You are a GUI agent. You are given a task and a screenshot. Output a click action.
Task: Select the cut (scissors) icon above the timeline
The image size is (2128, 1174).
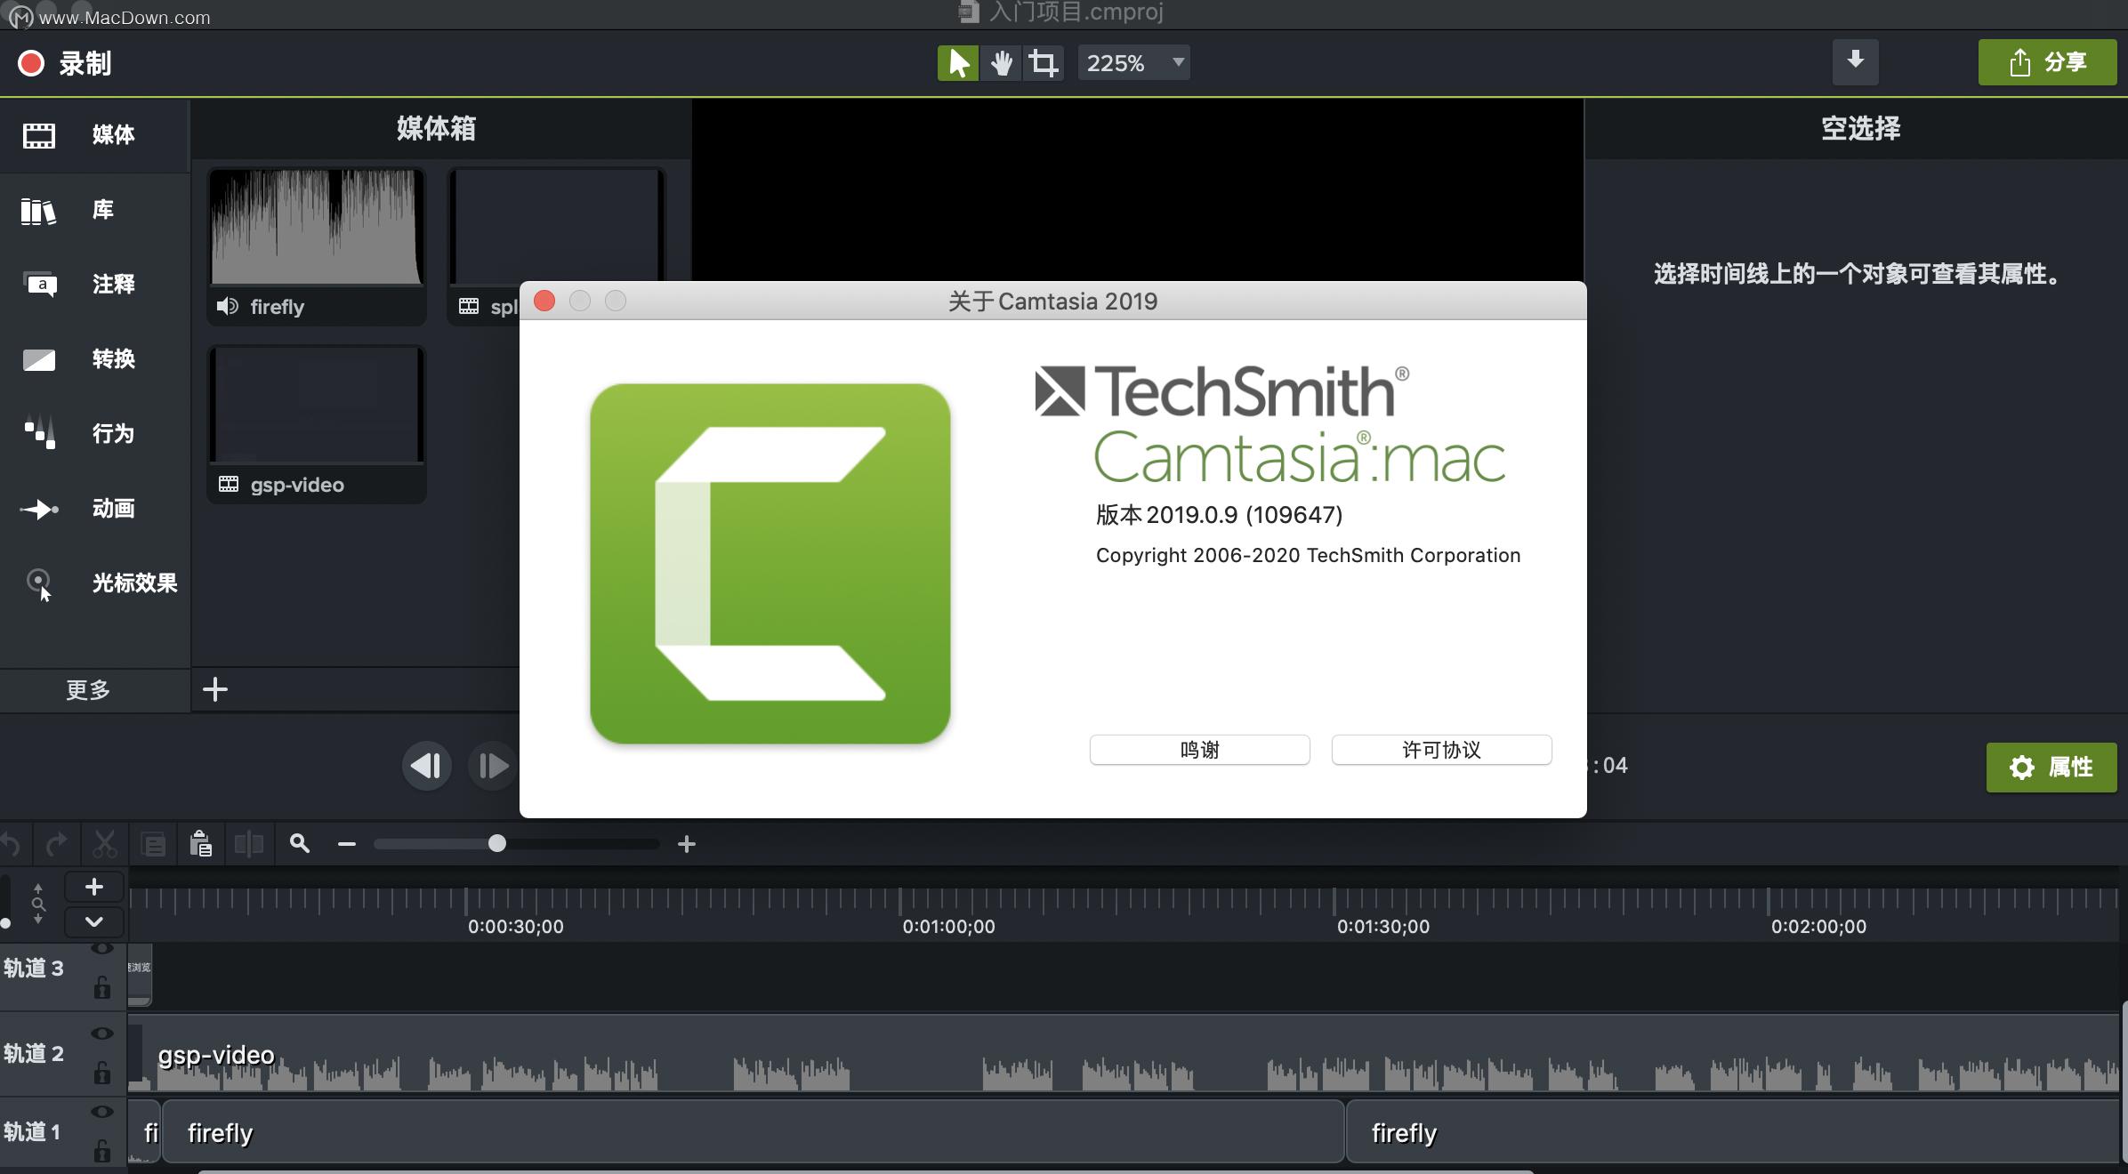(104, 844)
